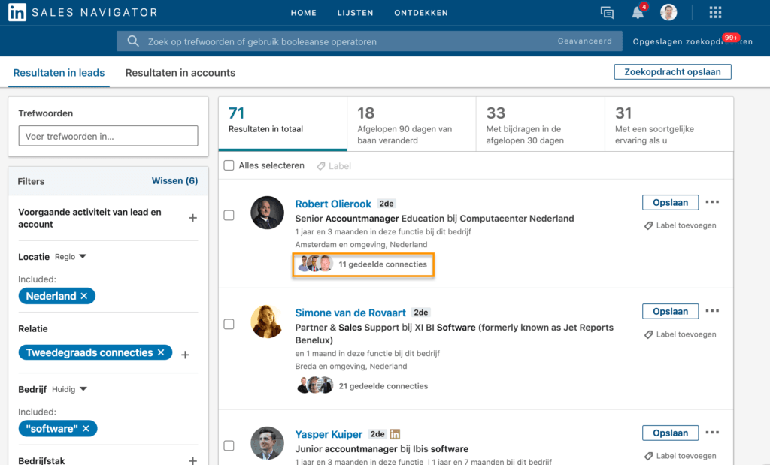The height and width of the screenshot is (465, 770).
Task: Save Robert Olierook with Opslaan
Action: 670,203
